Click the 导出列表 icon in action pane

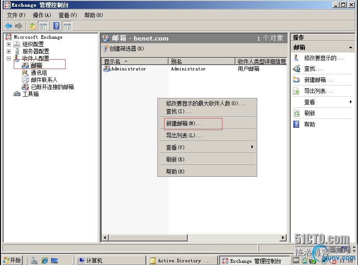click(x=296, y=91)
